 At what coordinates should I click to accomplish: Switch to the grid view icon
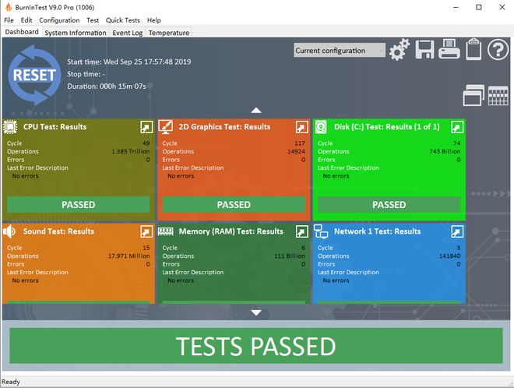click(498, 96)
